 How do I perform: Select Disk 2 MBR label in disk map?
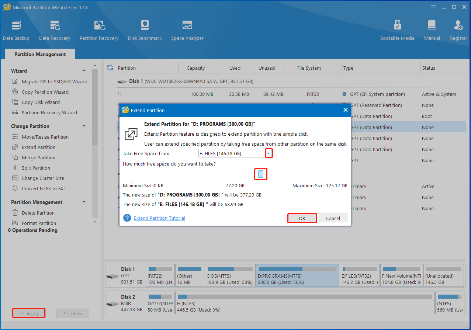tap(125, 303)
